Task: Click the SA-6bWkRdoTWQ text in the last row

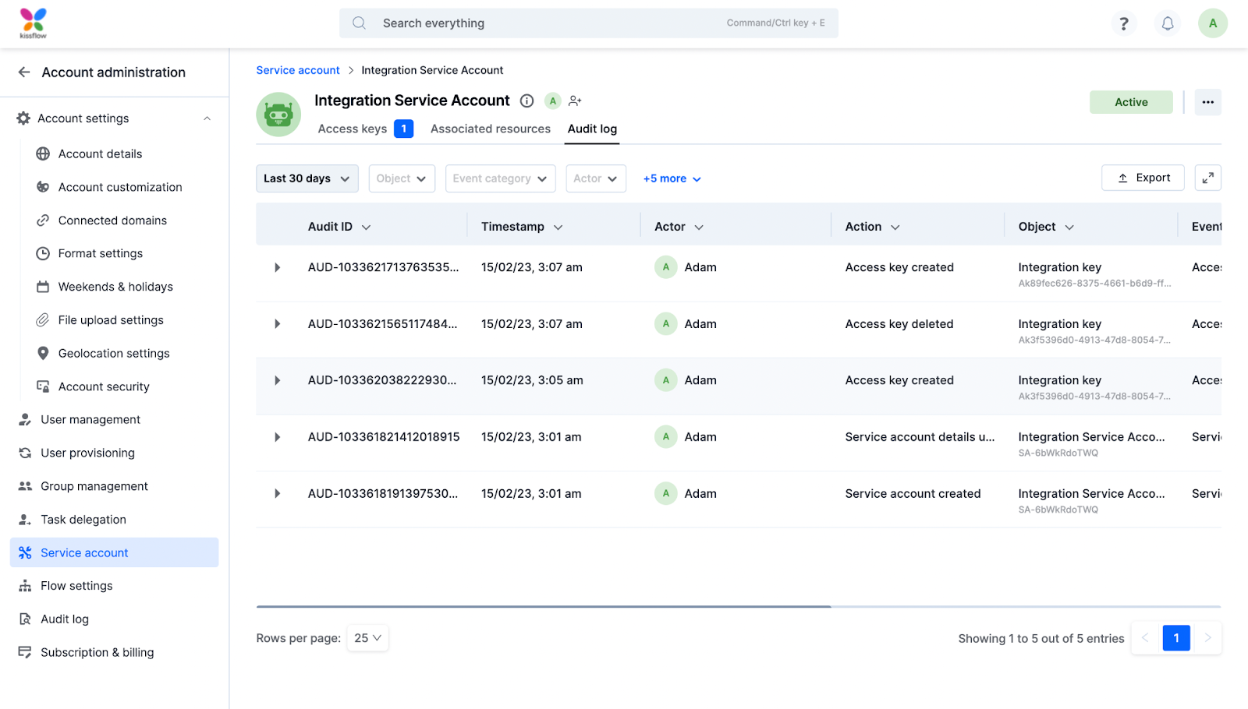Action: (x=1058, y=510)
